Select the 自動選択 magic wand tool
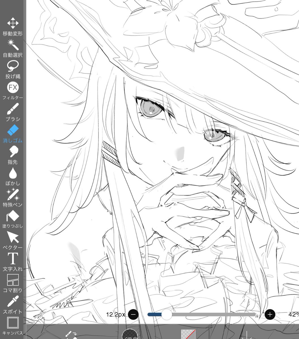This screenshot has width=299, height=339. click(x=13, y=48)
